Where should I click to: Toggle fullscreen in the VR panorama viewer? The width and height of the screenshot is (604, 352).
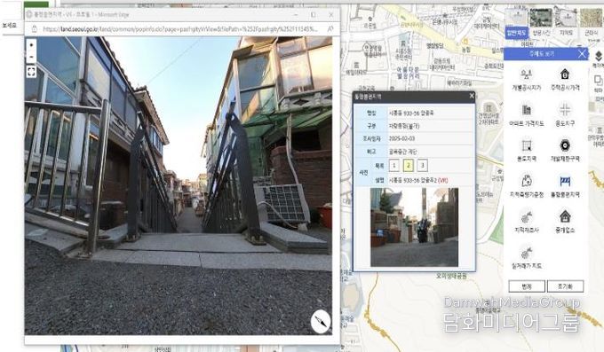click(x=31, y=72)
